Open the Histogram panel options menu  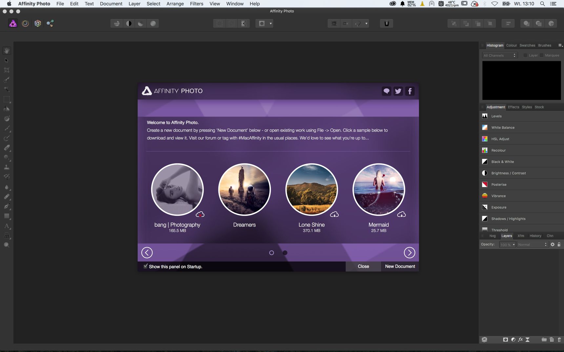click(x=560, y=46)
